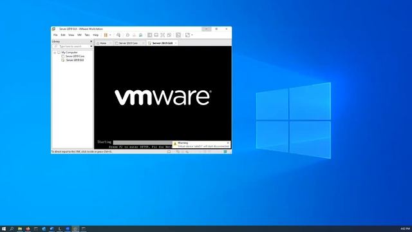Viewport: 412px width, 232px height.
Task: Close the Home tab
Action: click(x=110, y=43)
